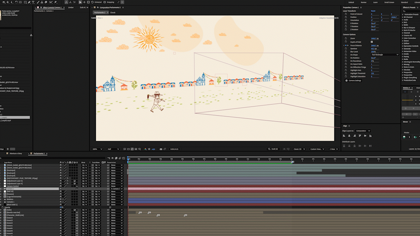
Task: Open the resolution Half dropdown
Action: click(113, 149)
